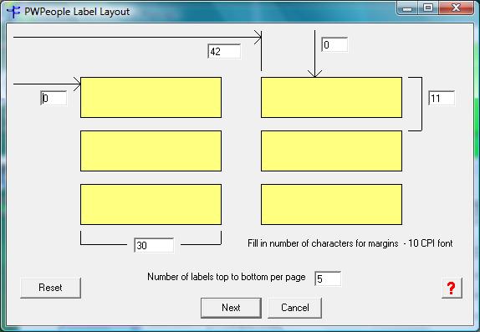Click the PWPeople app icon in title bar
This screenshot has width=480, height=332.
point(13,12)
